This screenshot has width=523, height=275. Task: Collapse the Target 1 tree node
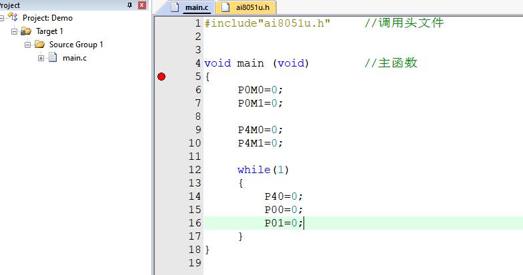click(15, 31)
